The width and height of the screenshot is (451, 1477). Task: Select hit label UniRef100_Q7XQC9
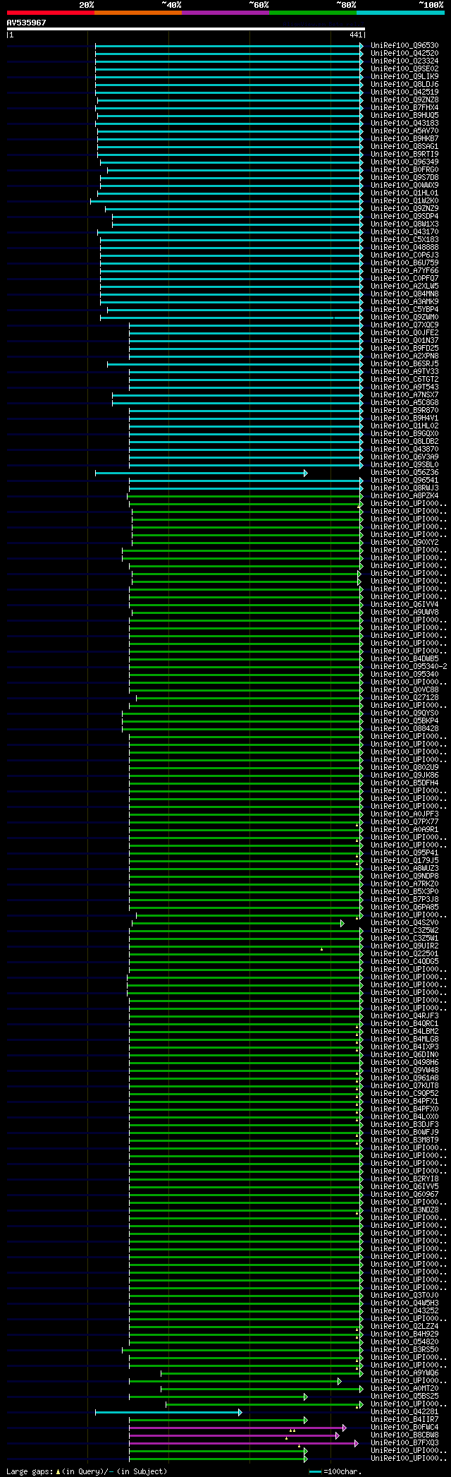404,325
